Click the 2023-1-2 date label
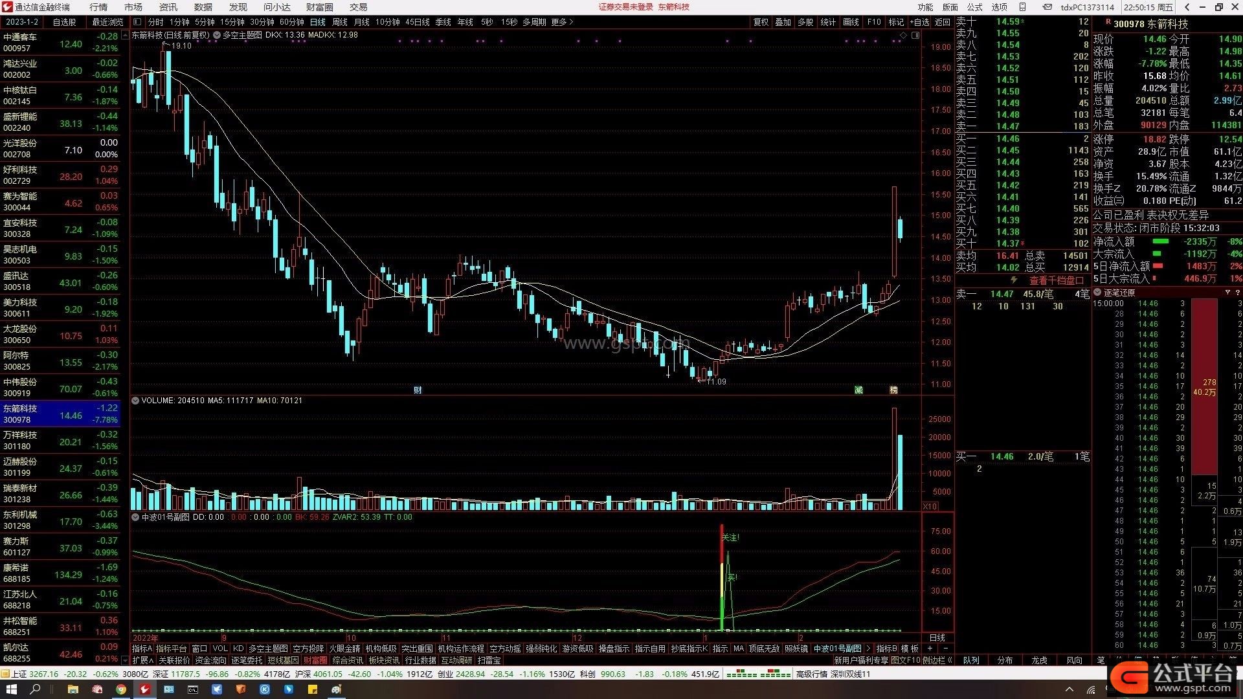1243x699 pixels. coord(21,22)
